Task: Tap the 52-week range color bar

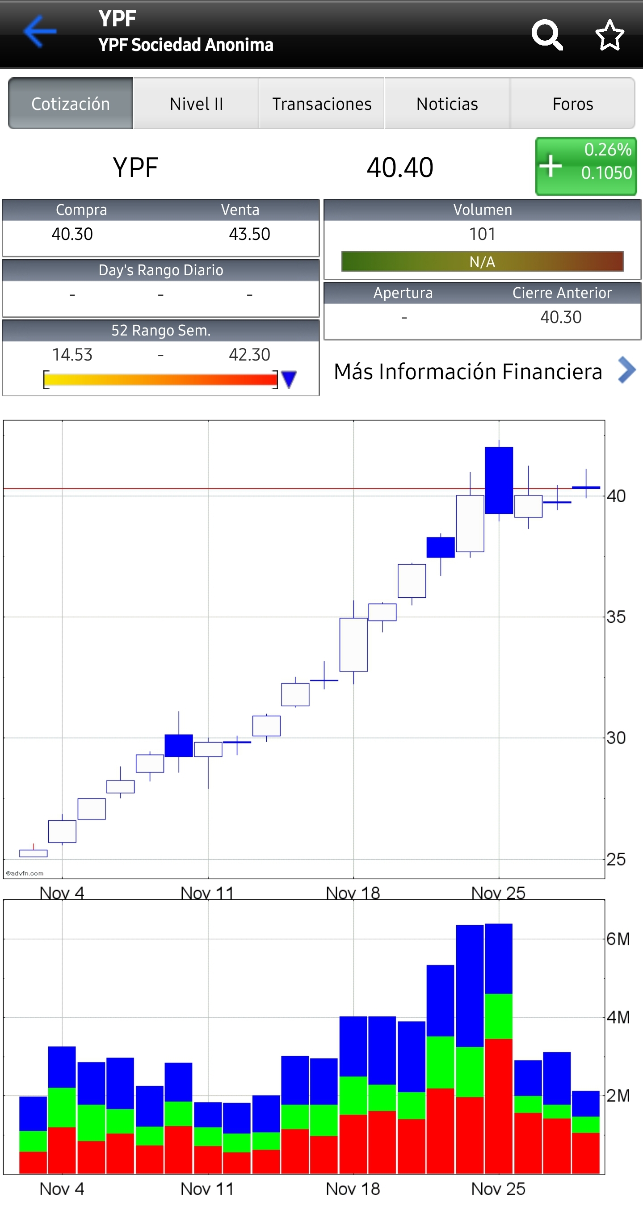Action: (160, 379)
